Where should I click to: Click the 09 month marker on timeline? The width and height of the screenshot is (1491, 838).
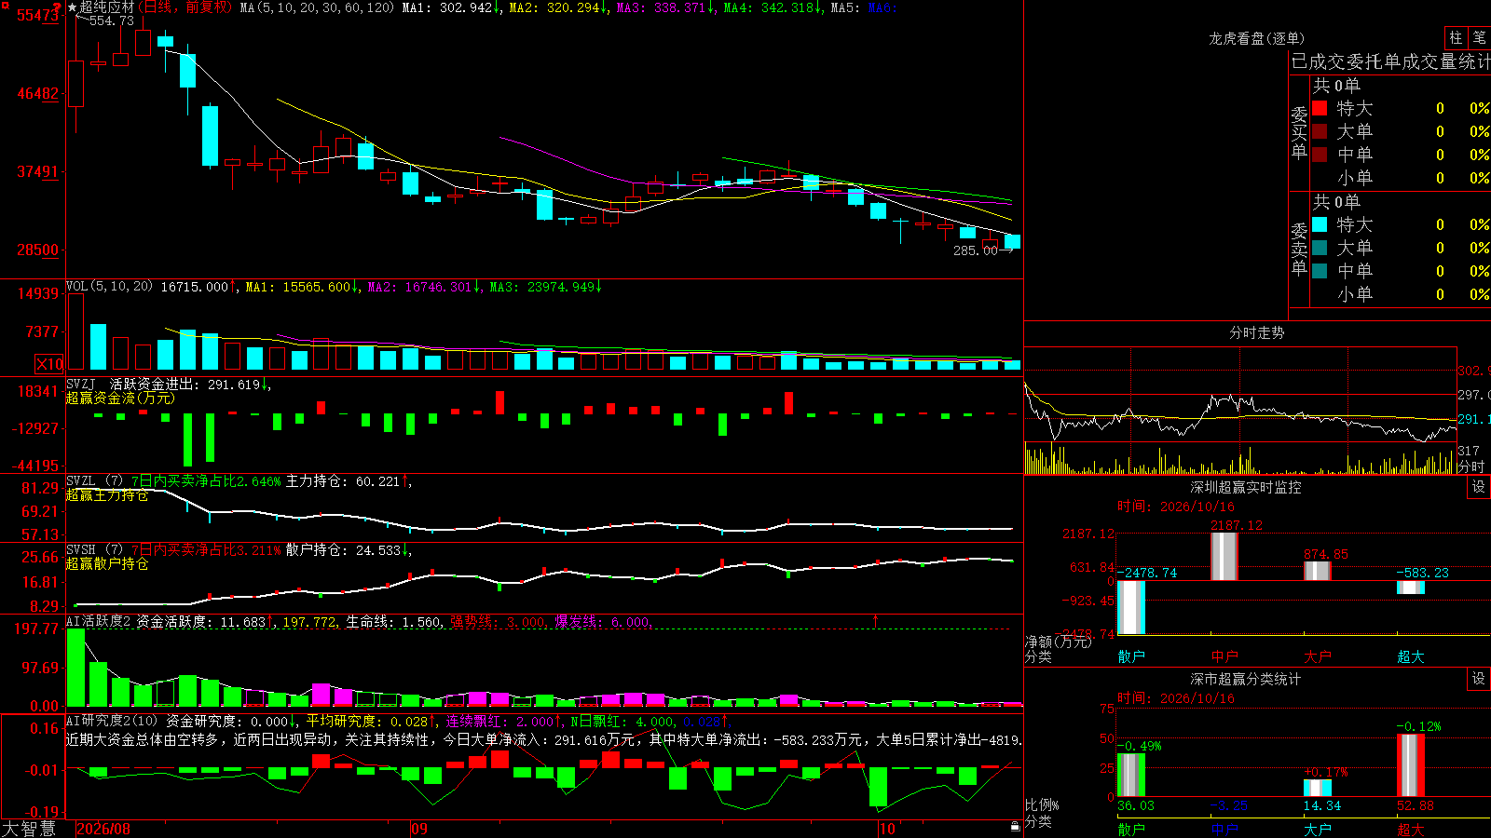coord(419,829)
